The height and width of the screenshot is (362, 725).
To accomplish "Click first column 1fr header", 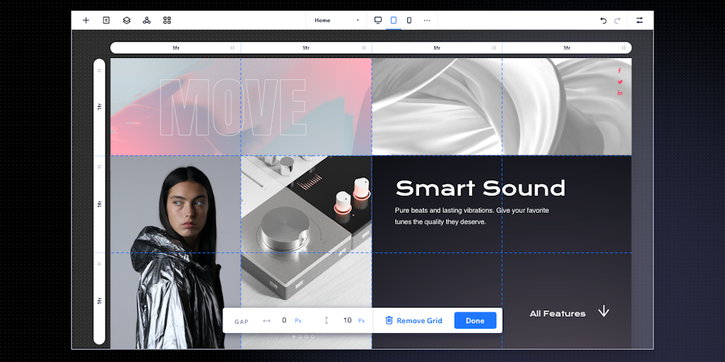I will [x=176, y=48].
